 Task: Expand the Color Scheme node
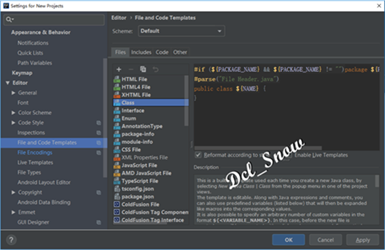(x=13, y=113)
